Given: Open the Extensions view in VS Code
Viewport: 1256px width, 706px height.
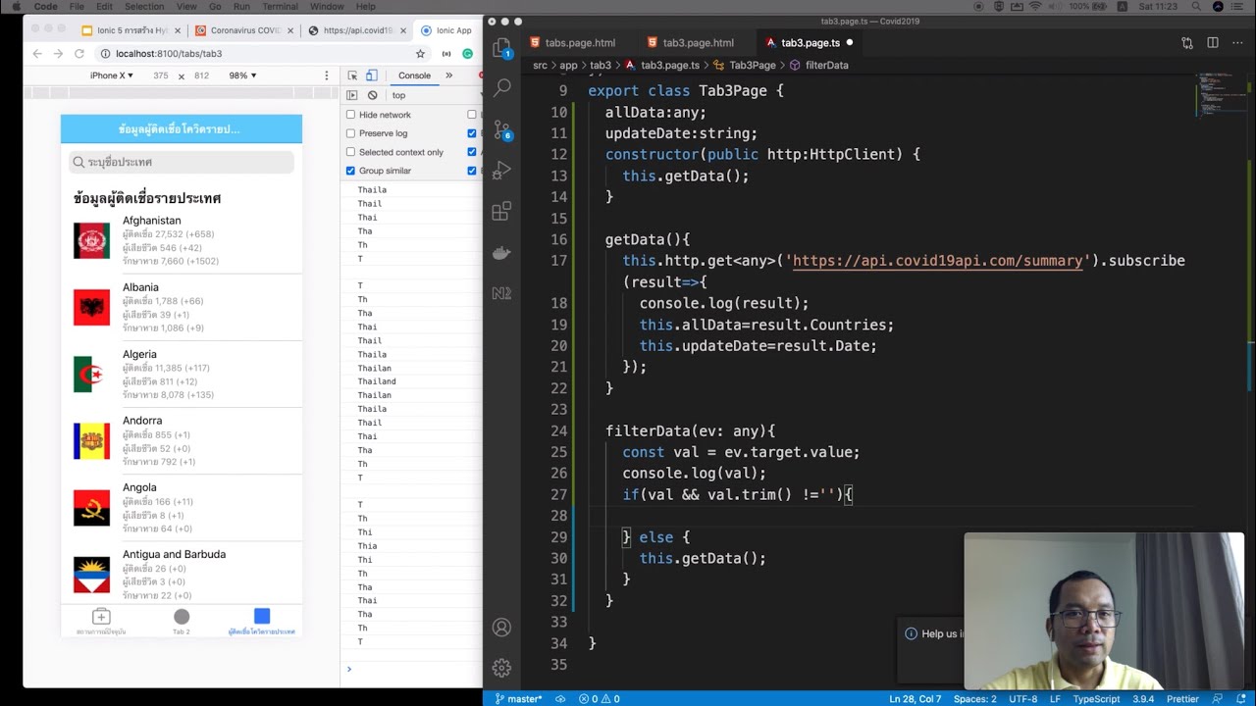Looking at the screenshot, I should 501,212.
